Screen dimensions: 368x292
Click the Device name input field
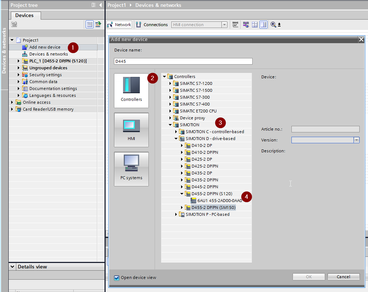[x=183, y=61]
